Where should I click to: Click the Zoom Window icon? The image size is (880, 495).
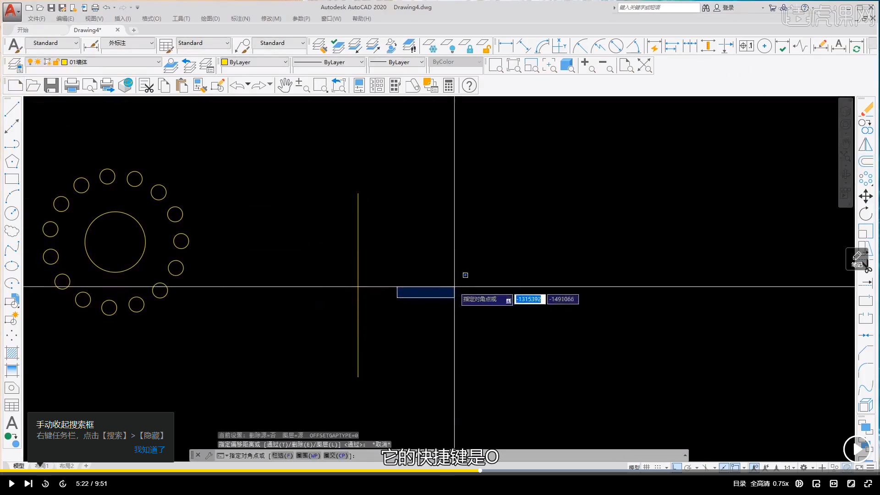[496, 65]
